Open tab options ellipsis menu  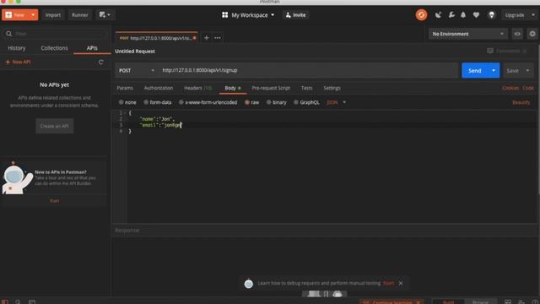click(x=218, y=38)
